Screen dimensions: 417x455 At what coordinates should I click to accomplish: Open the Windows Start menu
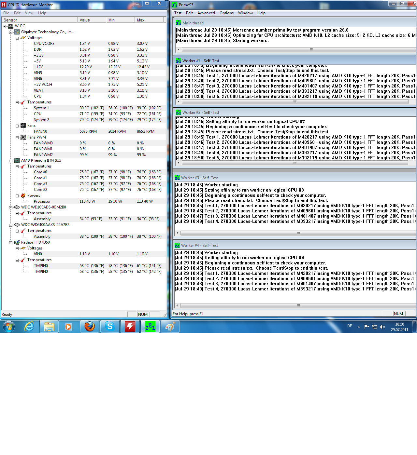pos(9,327)
